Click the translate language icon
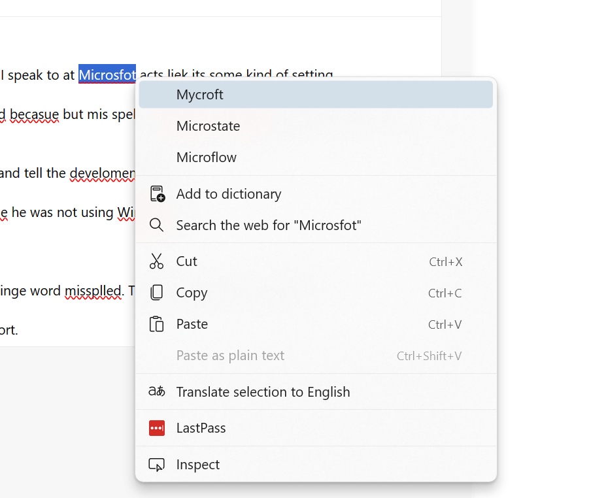Viewport: 589px width, 498px height. [x=157, y=391]
